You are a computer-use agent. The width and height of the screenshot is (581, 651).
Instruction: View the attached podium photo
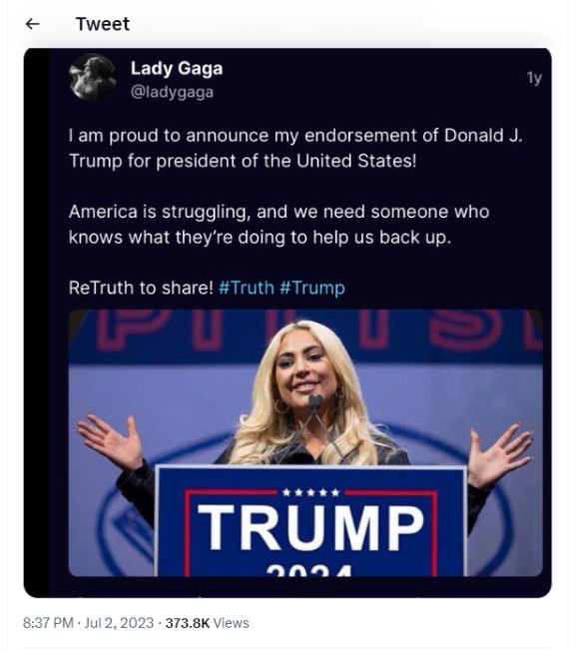pyautogui.click(x=305, y=442)
